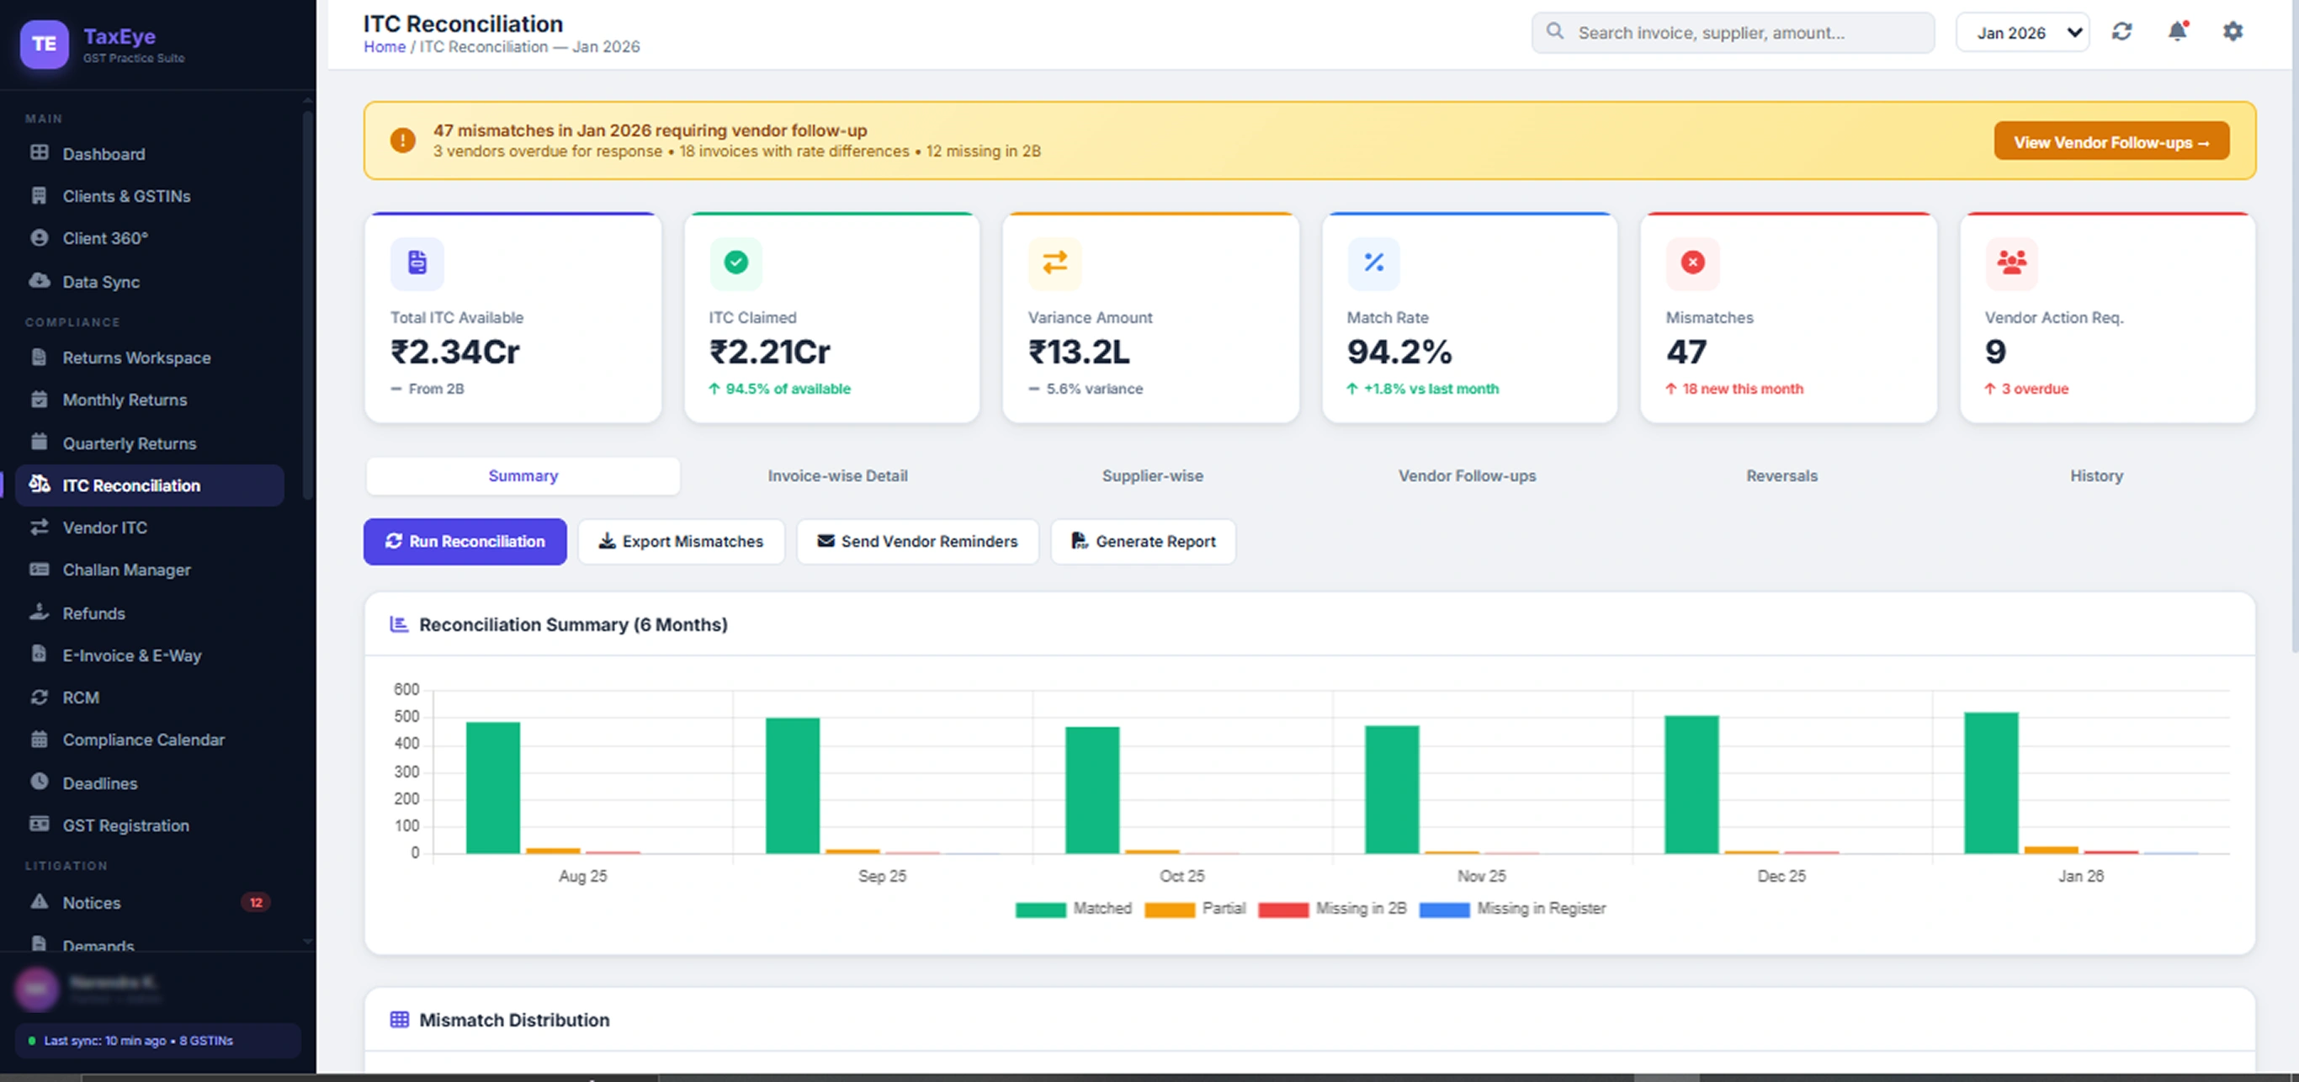Switch to Invoice-wise Detail tab

(x=837, y=475)
